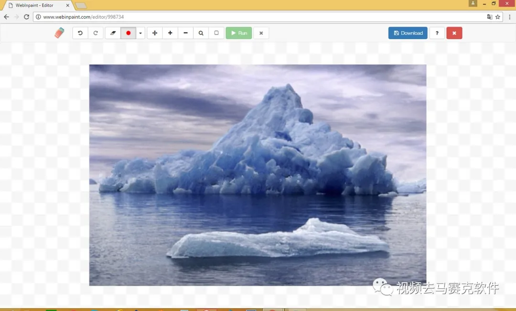Click on the iceberg image canvas

click(258, 175)
